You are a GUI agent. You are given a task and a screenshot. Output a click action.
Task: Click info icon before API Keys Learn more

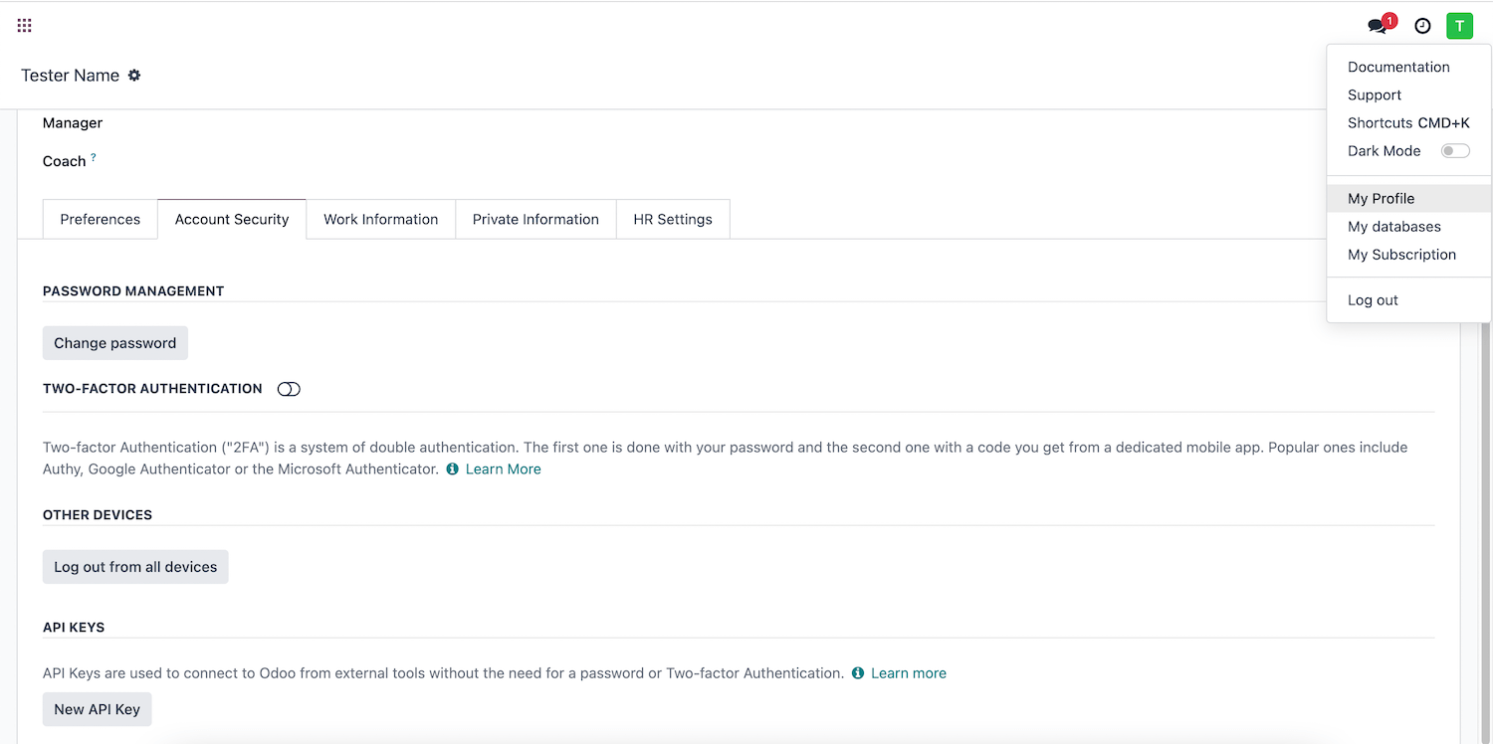pos(858,673)
